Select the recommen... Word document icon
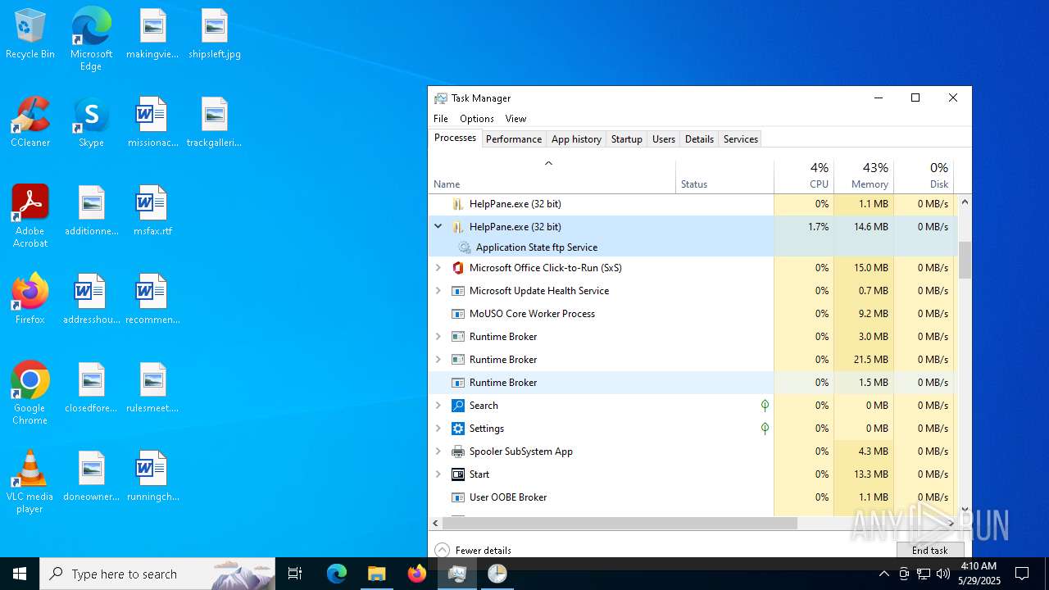1049x590 pixels. (x=152, y=300)
